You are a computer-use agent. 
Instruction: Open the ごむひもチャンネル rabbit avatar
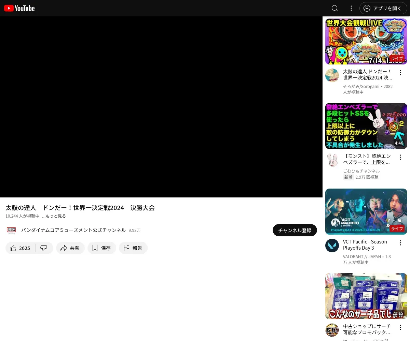[332, 160]
